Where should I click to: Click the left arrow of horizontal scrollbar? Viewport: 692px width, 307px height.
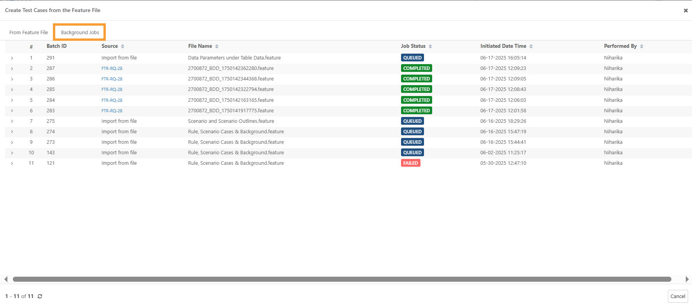6,279
